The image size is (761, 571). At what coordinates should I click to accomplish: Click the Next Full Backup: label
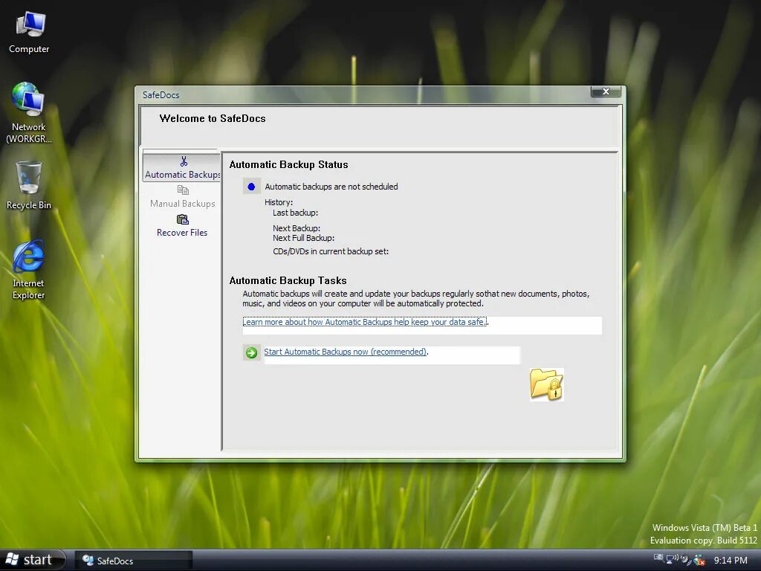click(x=304, y=238)
